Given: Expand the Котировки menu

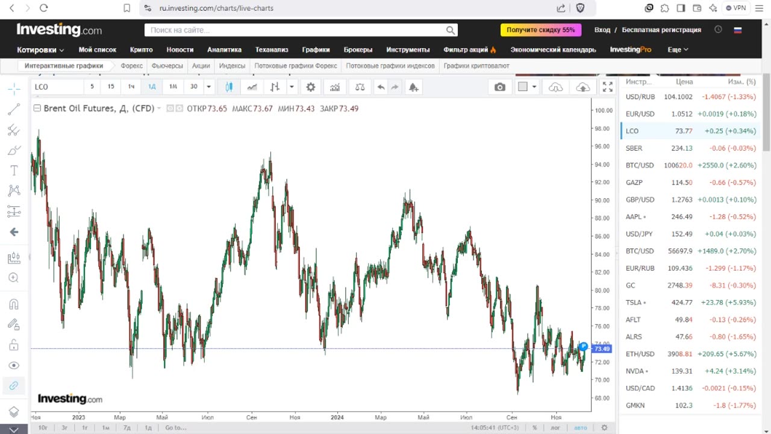Looking at the screenshot, I should (40, 49).
